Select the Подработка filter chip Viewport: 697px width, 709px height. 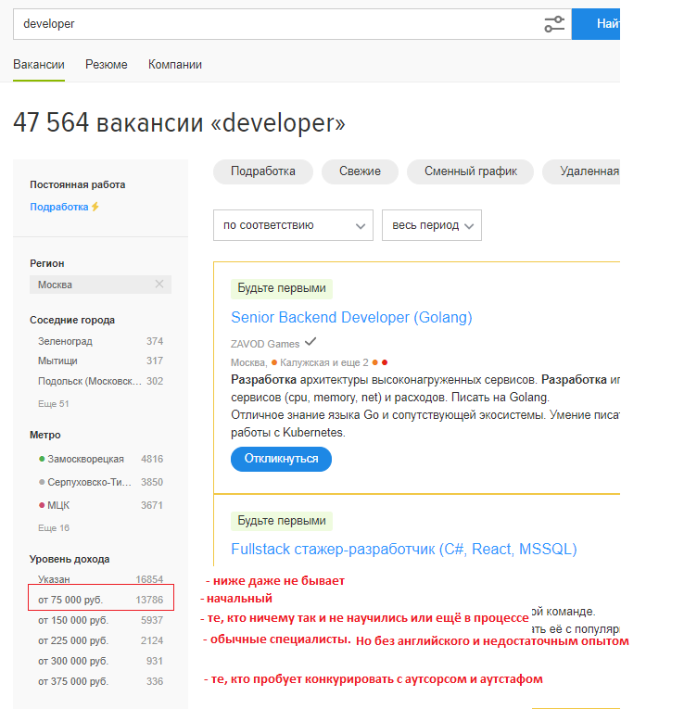[x=263, y=171]
